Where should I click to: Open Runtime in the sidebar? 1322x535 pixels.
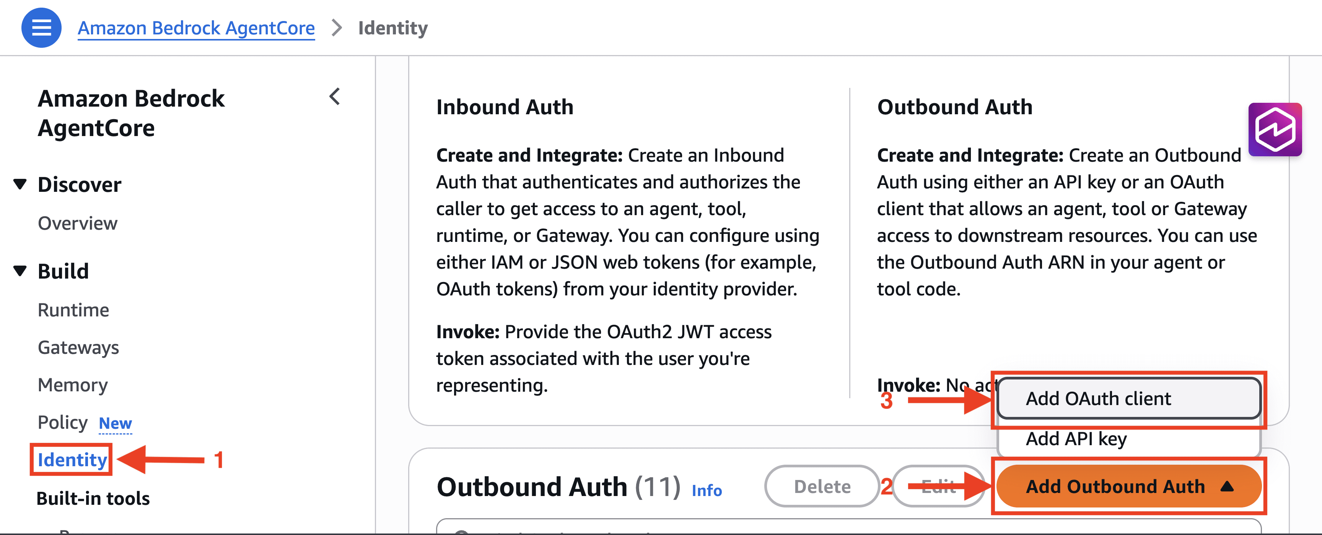(x=73, y=310)
